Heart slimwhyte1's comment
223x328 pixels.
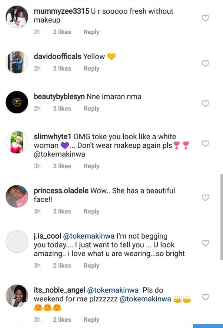click(205, 144)
